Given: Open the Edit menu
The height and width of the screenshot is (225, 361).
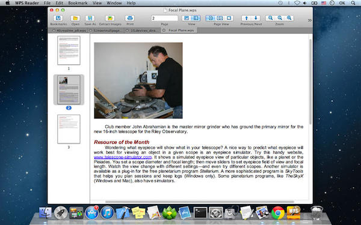Looking at the screenshot, I should pyautogui.click(x=60, y=3).
